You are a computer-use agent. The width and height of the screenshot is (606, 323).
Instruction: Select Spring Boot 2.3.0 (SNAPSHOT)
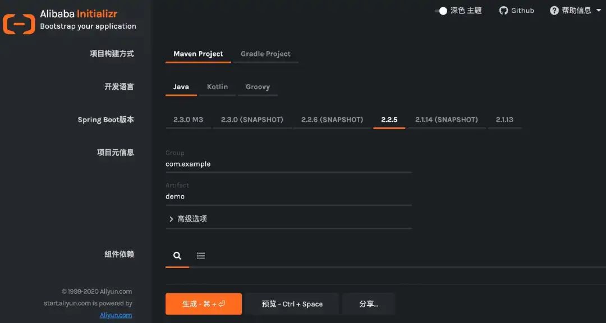(x=252, y=120)
